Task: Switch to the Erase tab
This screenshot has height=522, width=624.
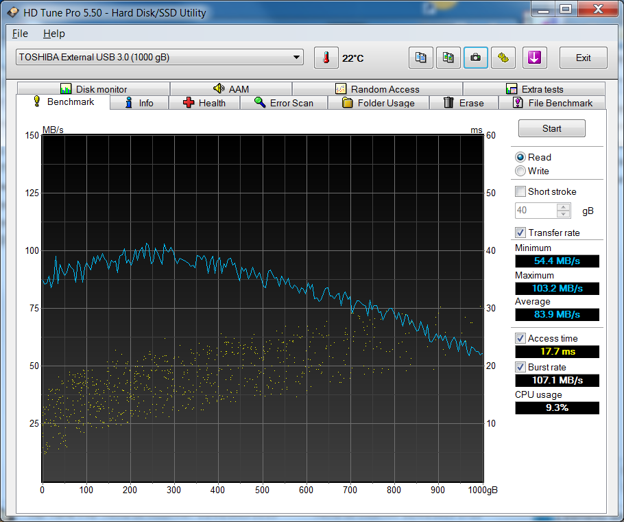Action: [x=464, y=103]
